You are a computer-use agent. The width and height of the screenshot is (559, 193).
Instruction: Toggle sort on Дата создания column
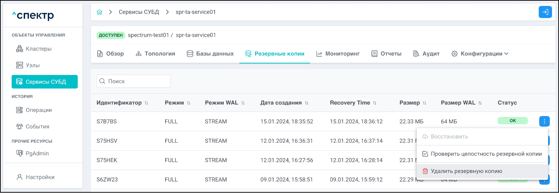(307, 103)
